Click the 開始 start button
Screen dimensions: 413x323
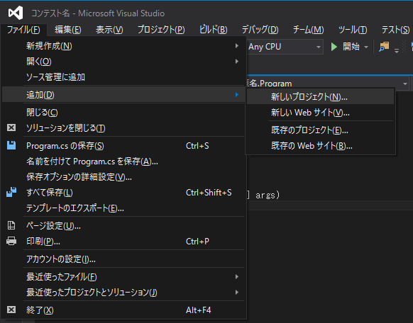click(346, 47)
